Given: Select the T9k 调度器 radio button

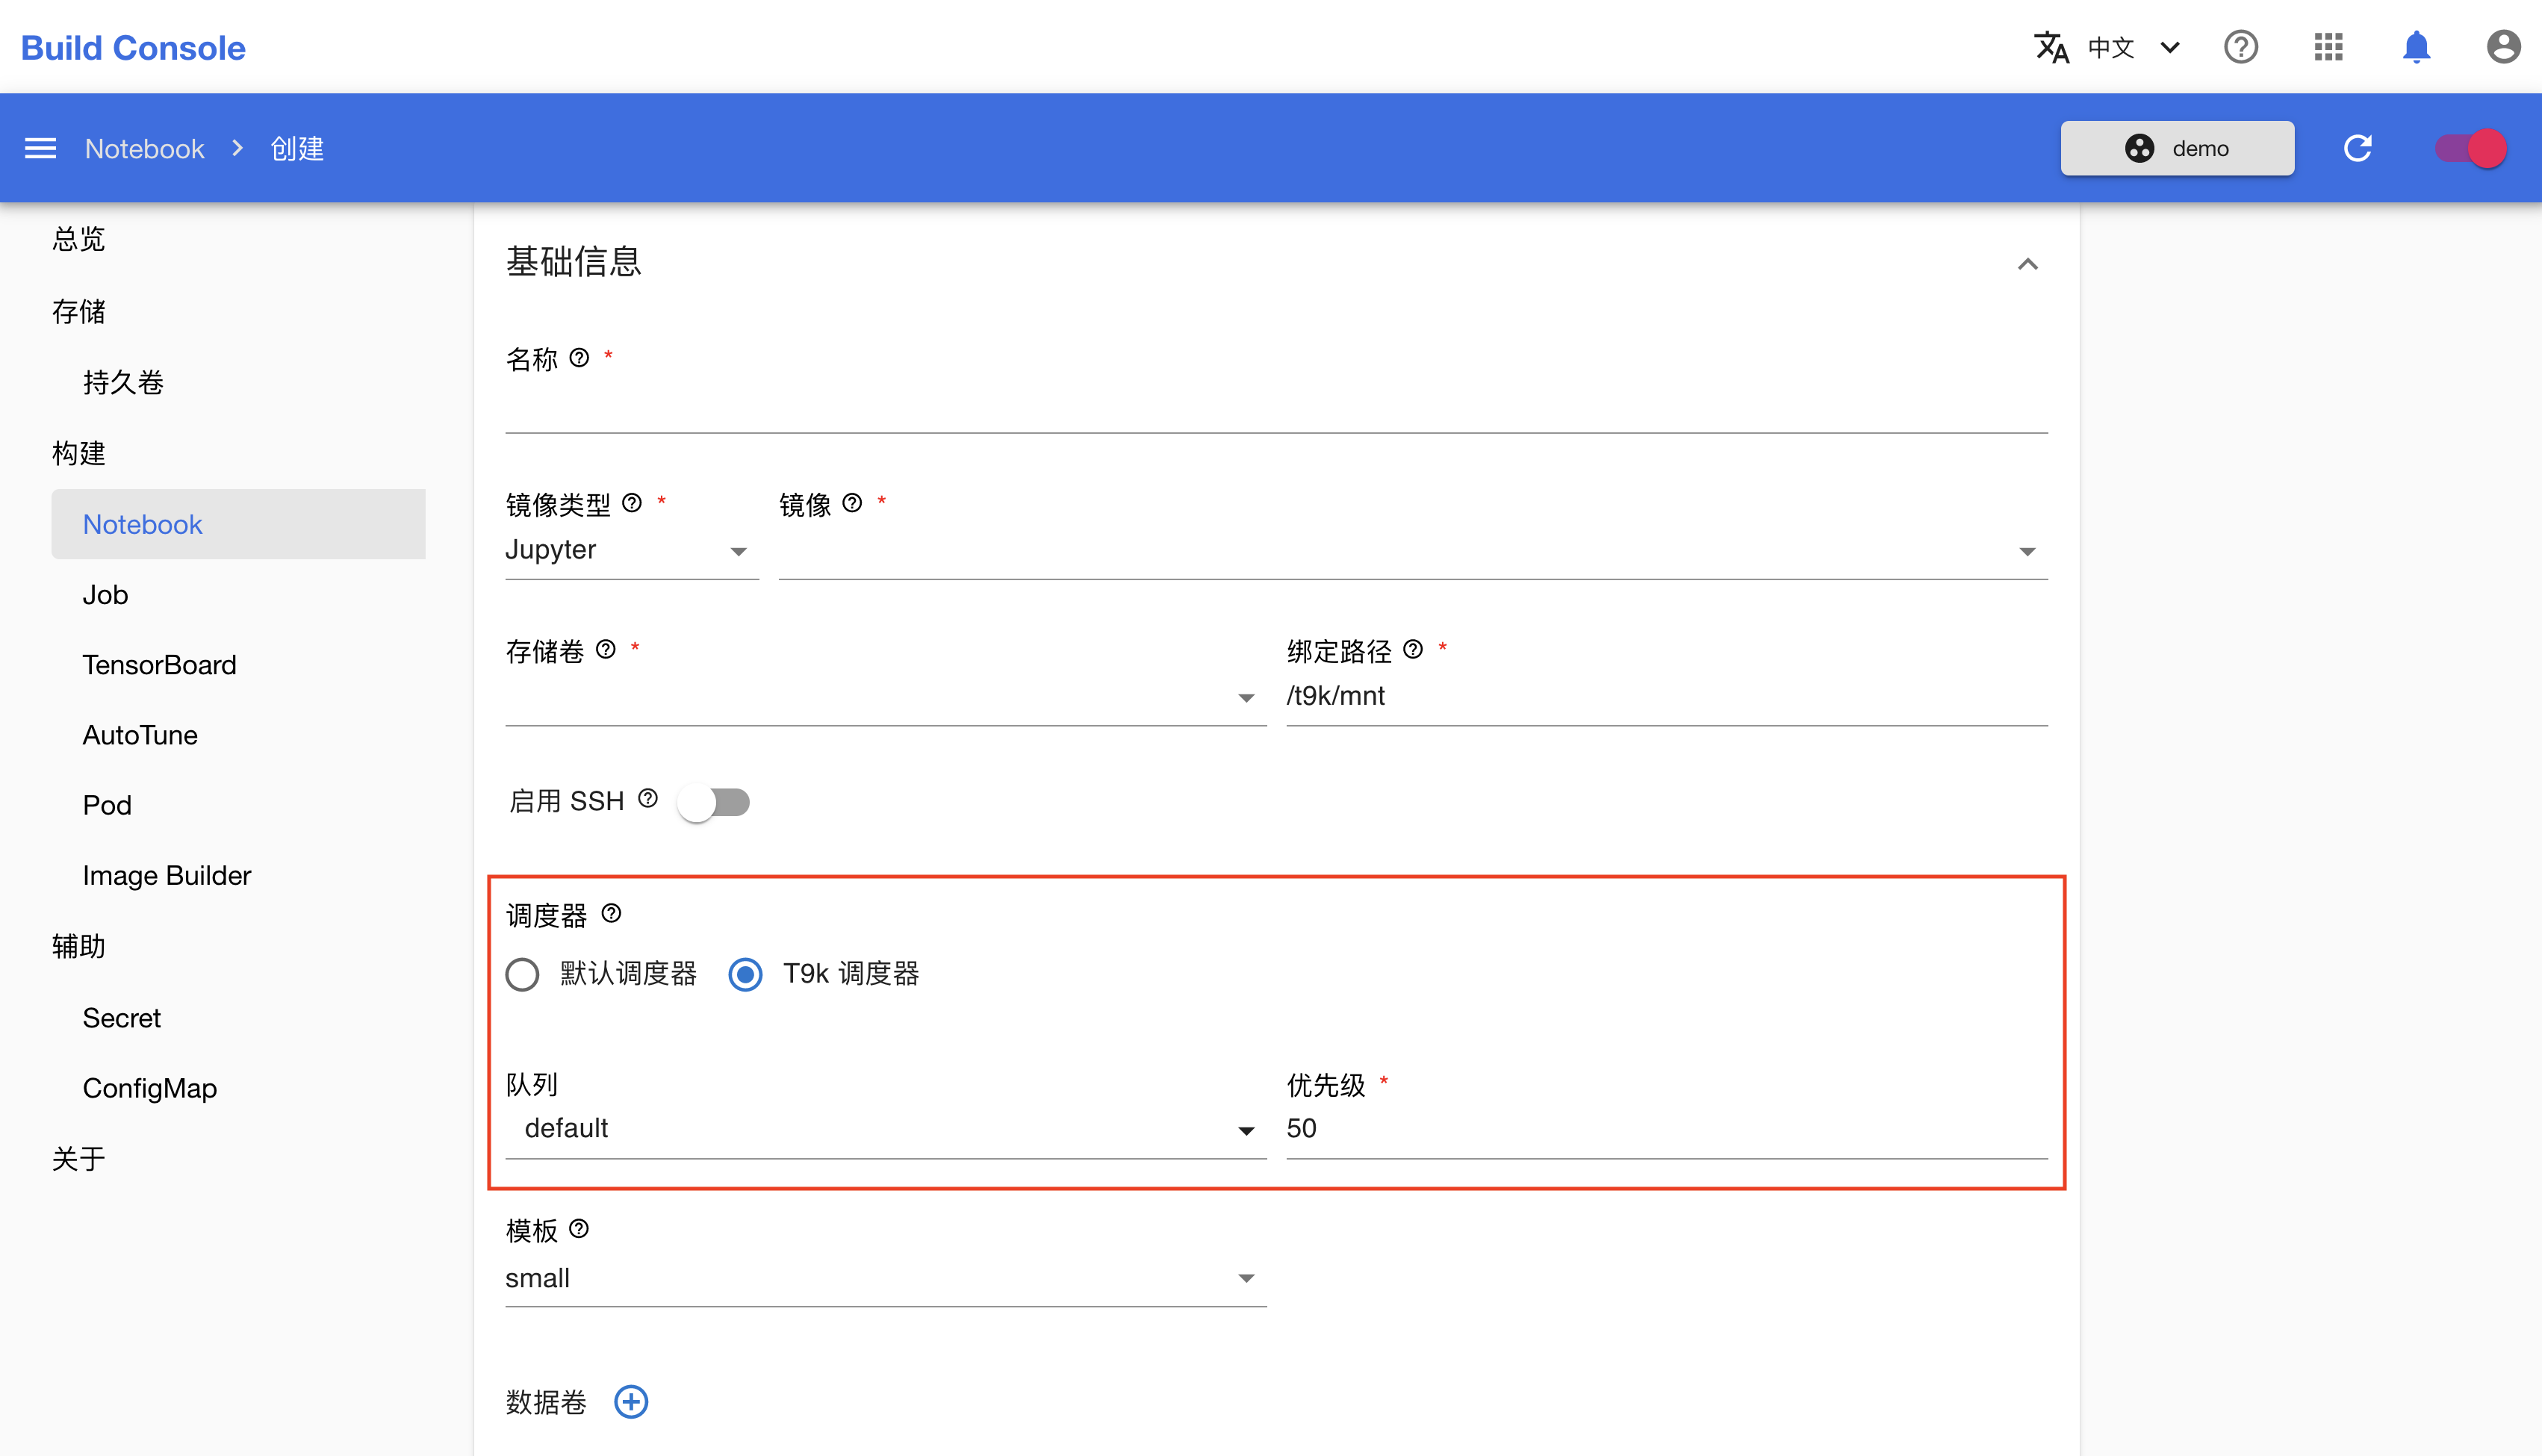Looking at the screenshot, I should pyautogui.click(x=745, y=974).
